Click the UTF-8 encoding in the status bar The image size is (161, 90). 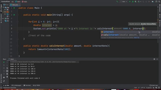point(143,88)
